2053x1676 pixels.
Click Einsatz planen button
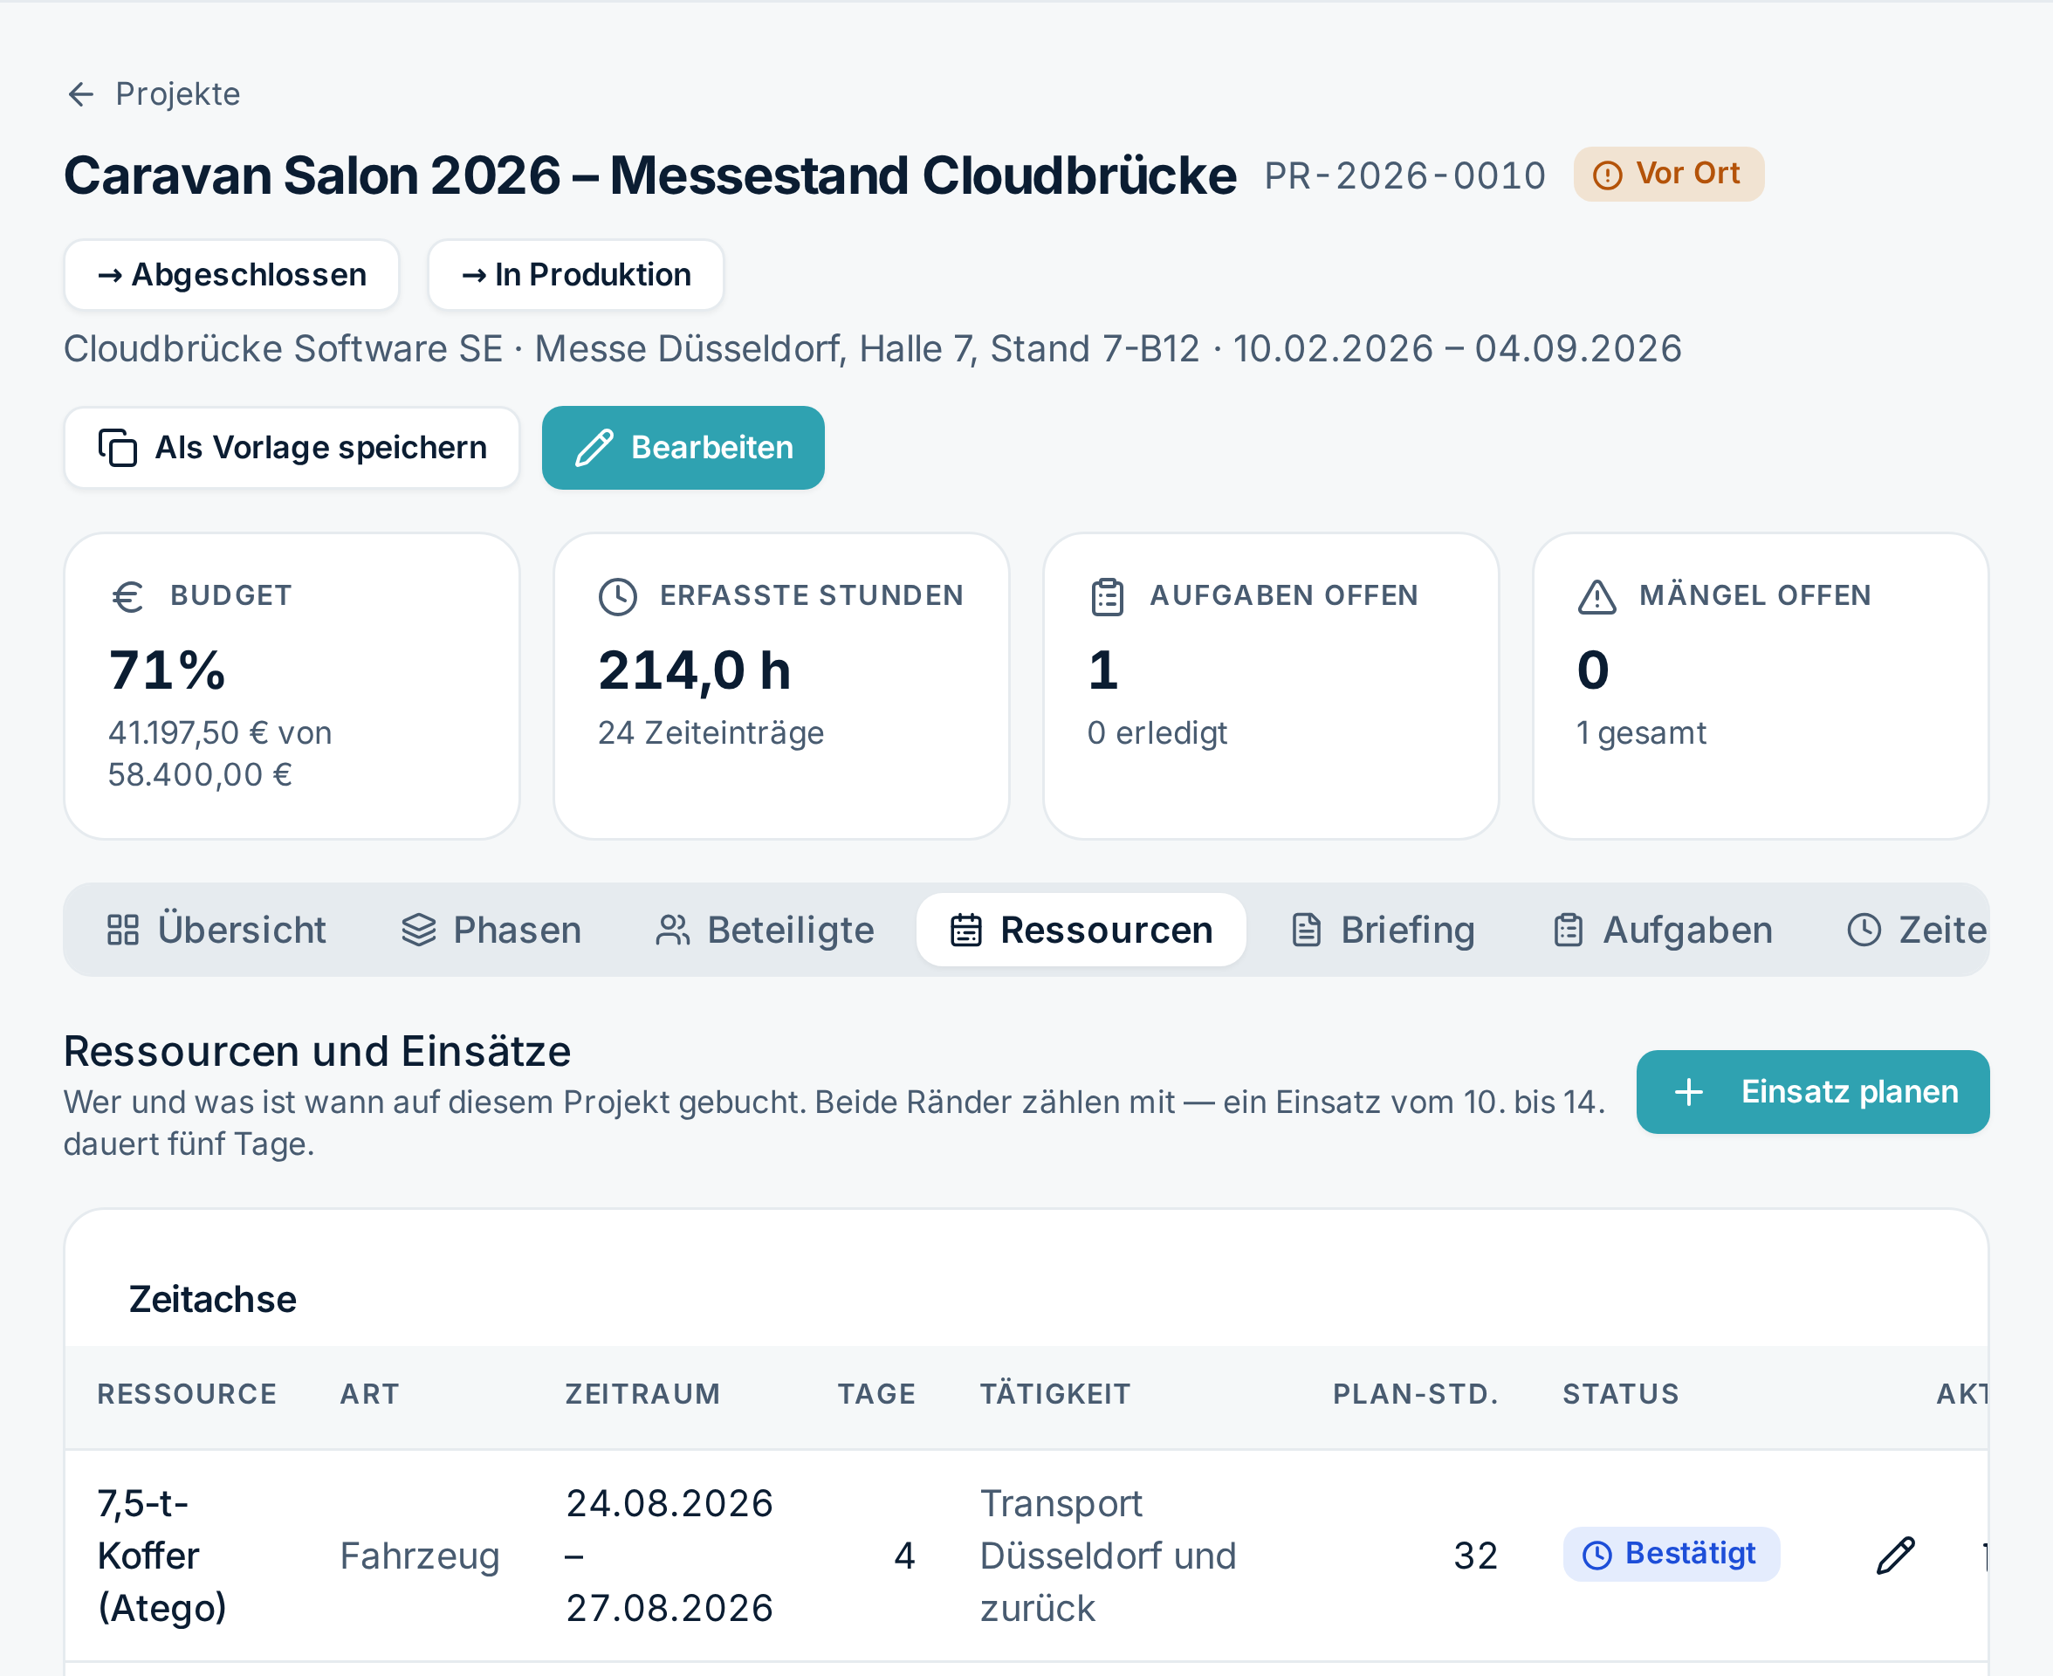[x=1813, y=1092]
